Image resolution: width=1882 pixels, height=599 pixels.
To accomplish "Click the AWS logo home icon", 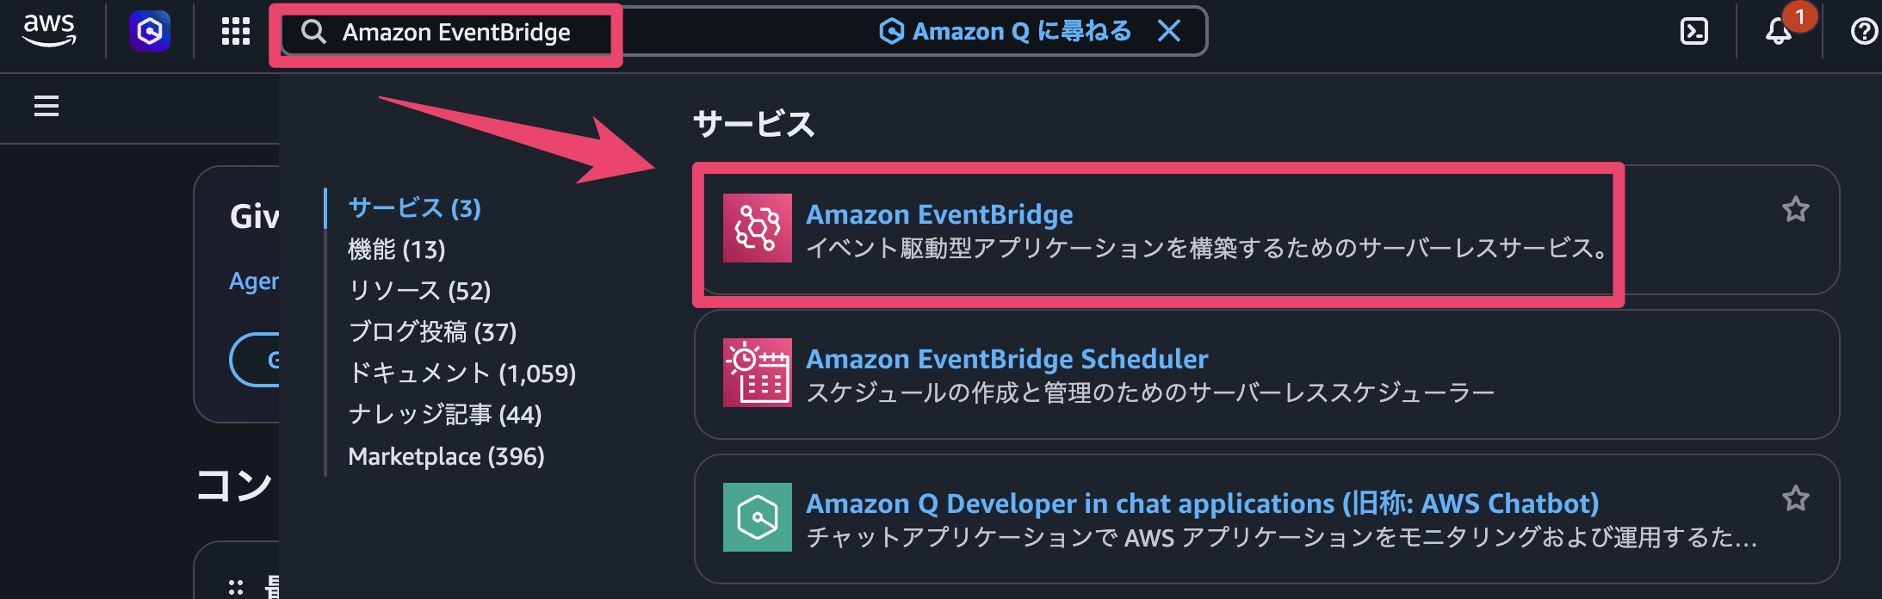I will (x=49, y=31).
